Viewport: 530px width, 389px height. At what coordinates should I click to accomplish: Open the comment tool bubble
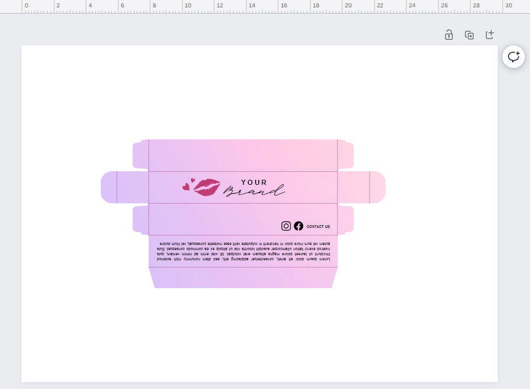click(x=513, y=57)
